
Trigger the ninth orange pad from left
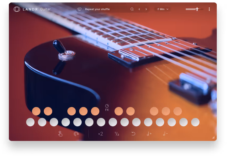(166, 111)
